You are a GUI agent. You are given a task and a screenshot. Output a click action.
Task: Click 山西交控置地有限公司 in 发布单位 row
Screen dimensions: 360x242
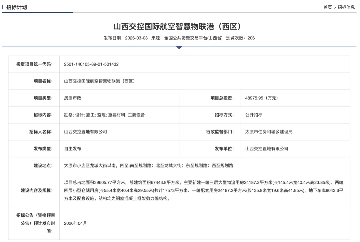click(267, 149)
